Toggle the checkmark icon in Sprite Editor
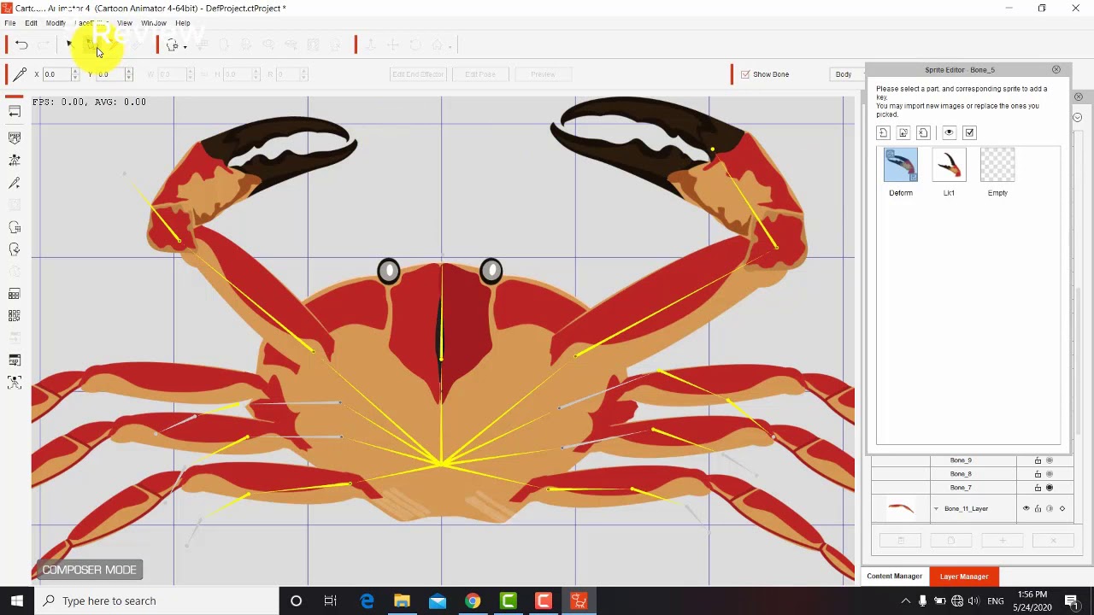This screenshot has width=1094, height=615. click(x=969, y=132)
